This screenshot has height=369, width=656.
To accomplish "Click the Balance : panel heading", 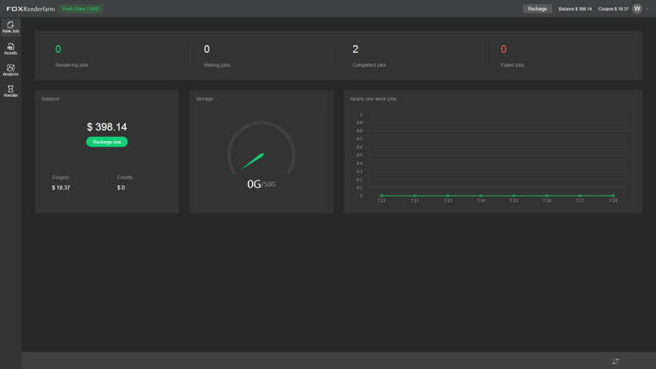I will pos(52,99).
